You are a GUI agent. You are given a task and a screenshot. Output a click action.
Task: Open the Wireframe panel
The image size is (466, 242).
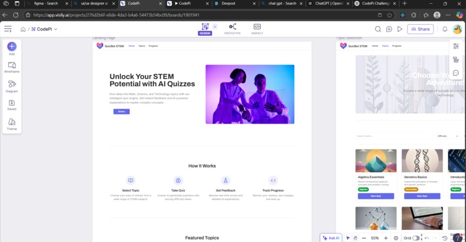(x=12, y=68)
